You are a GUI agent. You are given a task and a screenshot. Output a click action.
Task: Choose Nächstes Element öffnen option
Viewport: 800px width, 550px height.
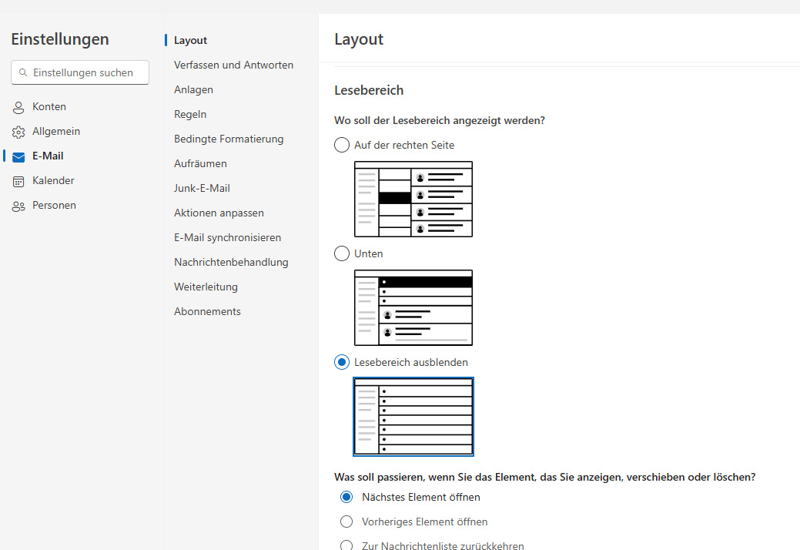346,497
